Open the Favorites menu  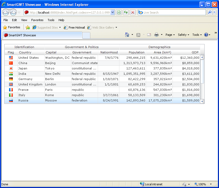(37, 20)
